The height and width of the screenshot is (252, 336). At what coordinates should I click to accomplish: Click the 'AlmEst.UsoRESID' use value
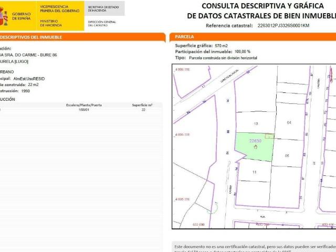click(29, 79)
